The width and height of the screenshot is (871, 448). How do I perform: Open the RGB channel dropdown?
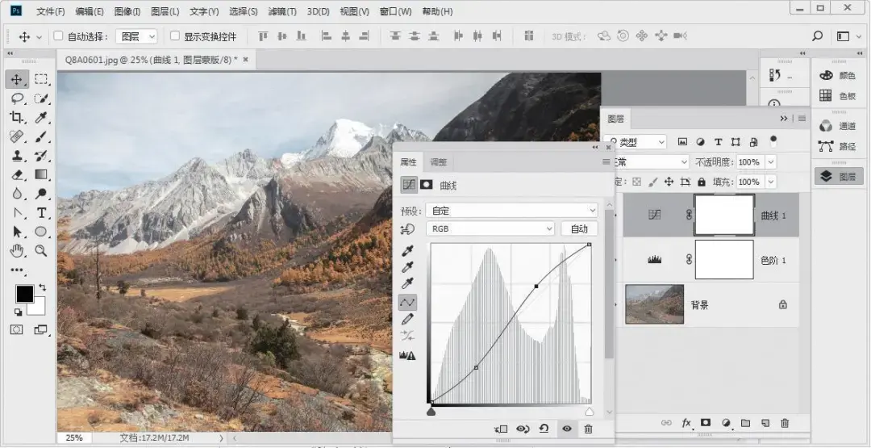click(x=490, y=228)
